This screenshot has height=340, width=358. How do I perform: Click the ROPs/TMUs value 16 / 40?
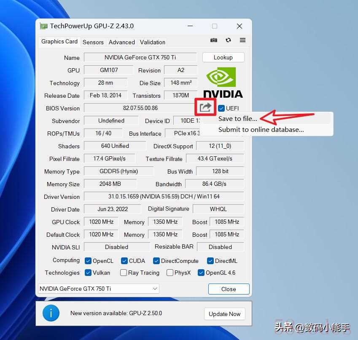click(x=103, y=133)
